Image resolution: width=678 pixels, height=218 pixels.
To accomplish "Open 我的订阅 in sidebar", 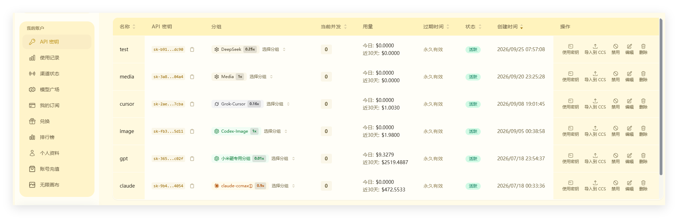I will coord(57,105).
